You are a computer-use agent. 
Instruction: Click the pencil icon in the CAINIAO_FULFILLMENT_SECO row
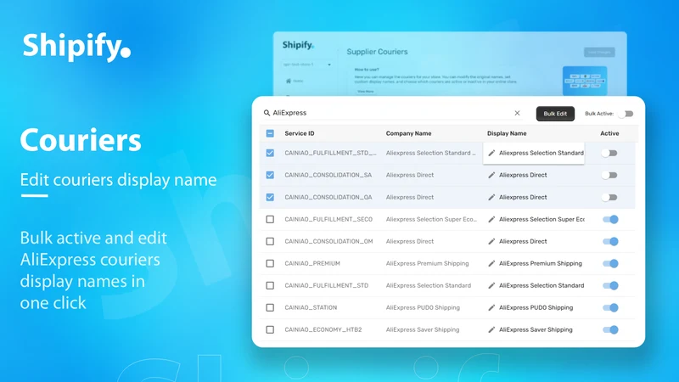(x=491, y=219)
